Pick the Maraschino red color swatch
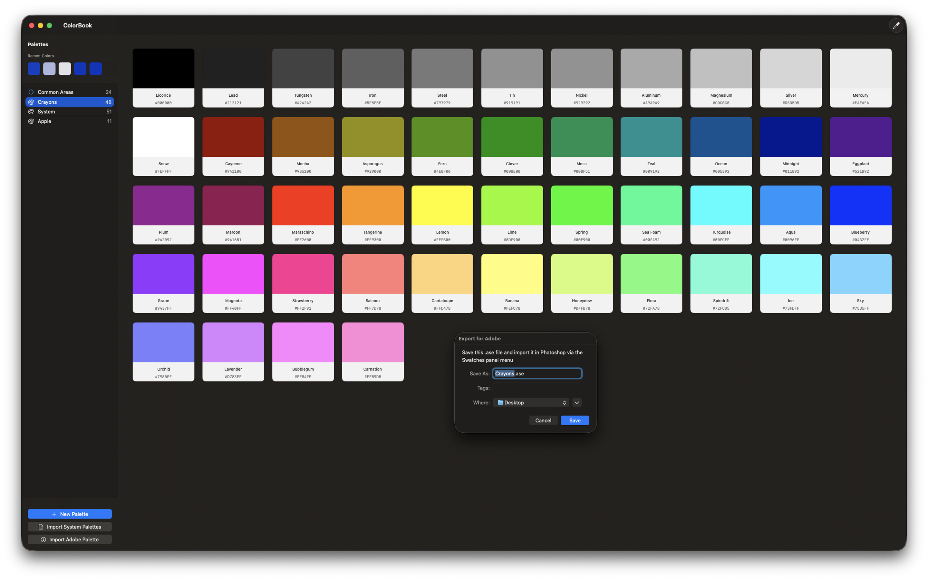The width and height of the screenshot is (928, 580). (x=303, y=206)
